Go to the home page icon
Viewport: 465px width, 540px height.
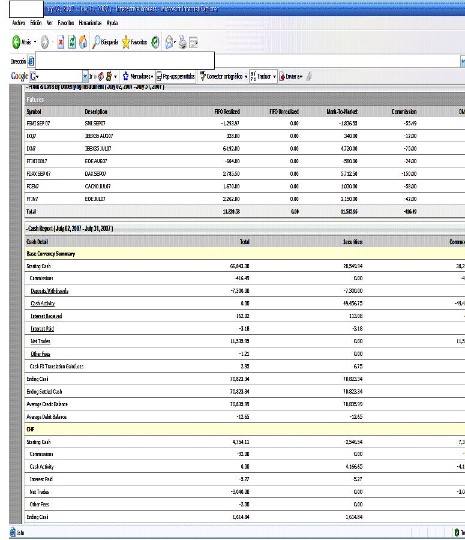click(83, 43)
